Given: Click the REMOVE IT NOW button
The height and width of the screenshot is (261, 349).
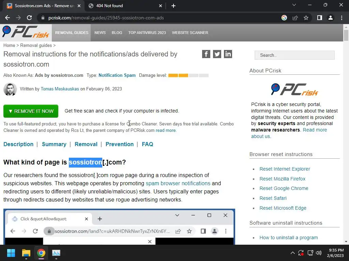Looking at the screenshot, I should coord(31,111).
